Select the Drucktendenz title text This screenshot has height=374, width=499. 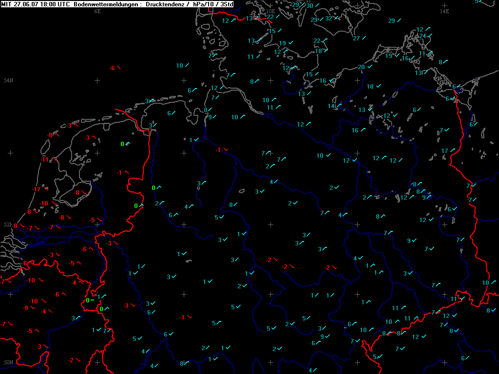[x=165, y=4]
